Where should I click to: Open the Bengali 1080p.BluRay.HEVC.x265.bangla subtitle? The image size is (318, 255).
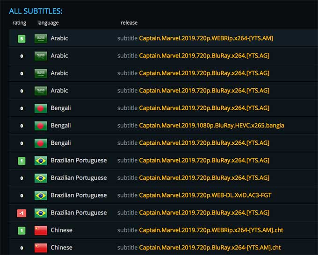pos(211,126)
